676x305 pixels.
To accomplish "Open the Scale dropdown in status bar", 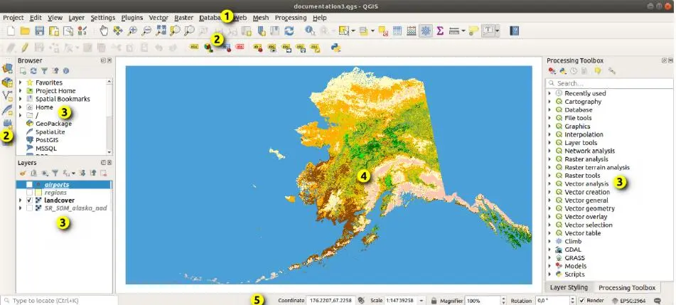I will point(423,301).
